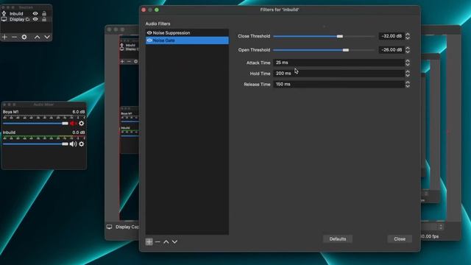Open source properties gear in Sources panel
Screen dimensions: 471x265
24,37
